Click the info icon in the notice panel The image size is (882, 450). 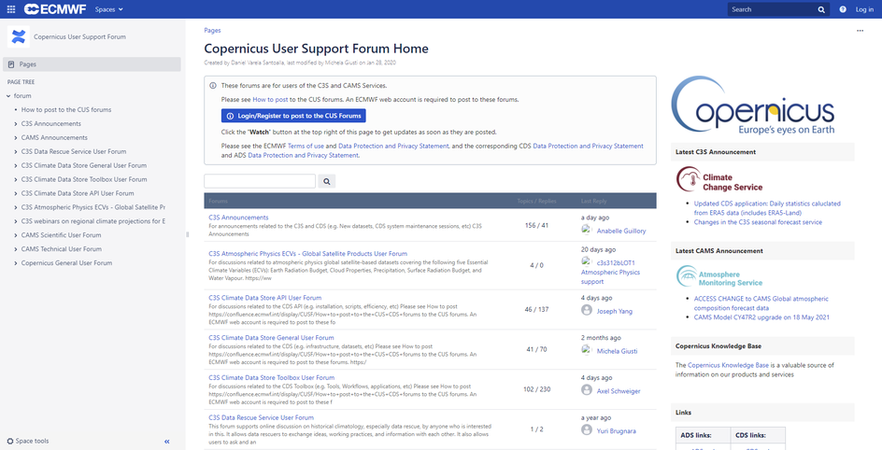[213, 86]
